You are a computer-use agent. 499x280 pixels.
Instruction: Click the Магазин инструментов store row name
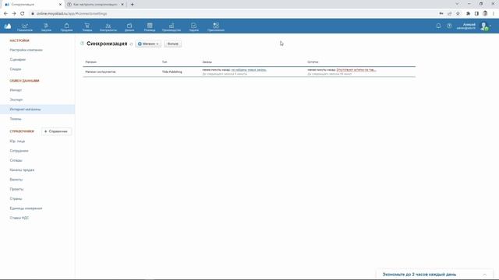[x=101, y=72]
